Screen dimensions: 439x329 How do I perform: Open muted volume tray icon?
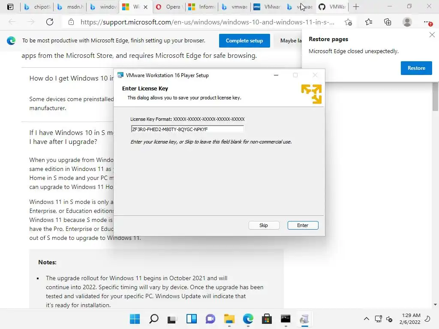pos(389,319)
